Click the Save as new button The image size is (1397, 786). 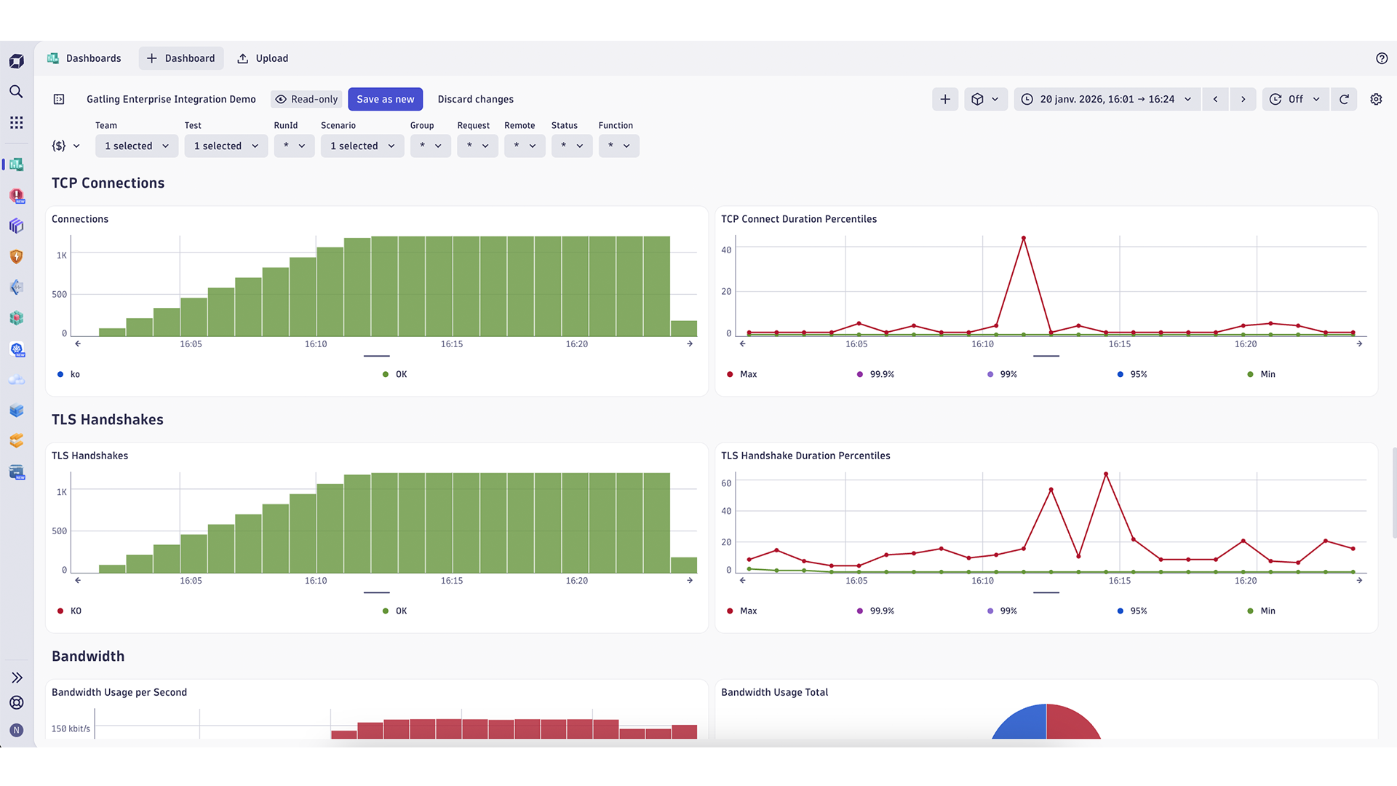pyautogui.click(x=385, y=99)
